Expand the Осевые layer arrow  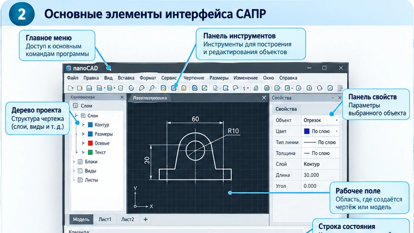83,143
